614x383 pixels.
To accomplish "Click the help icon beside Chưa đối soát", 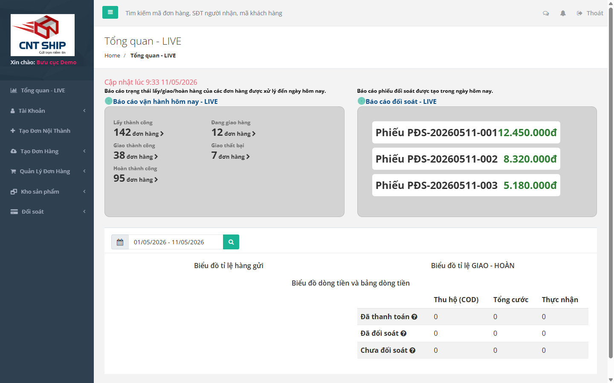I will [412, 351].
